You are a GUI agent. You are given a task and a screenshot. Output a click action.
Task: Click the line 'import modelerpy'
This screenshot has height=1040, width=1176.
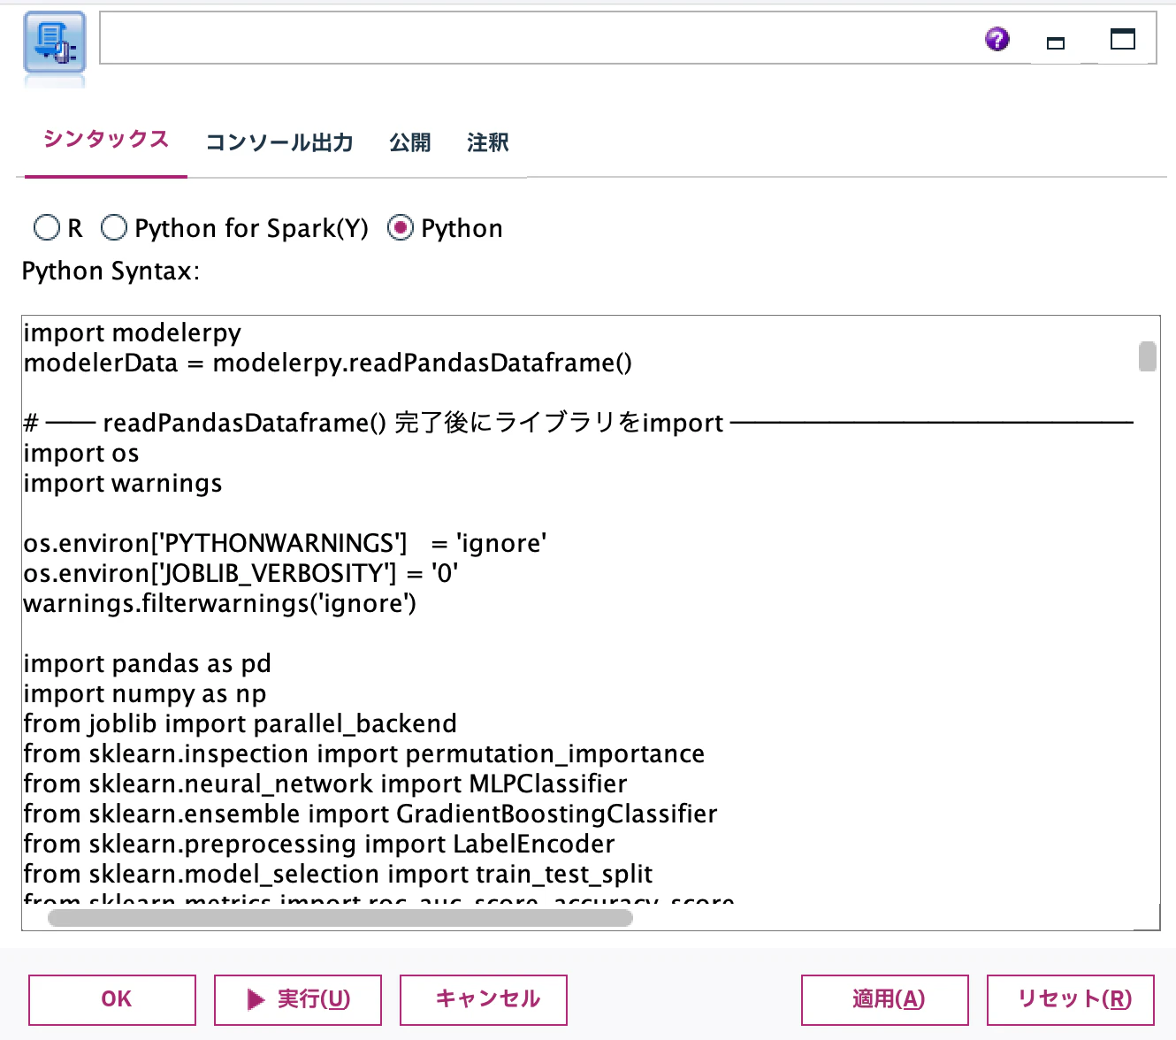coord(133,333)
